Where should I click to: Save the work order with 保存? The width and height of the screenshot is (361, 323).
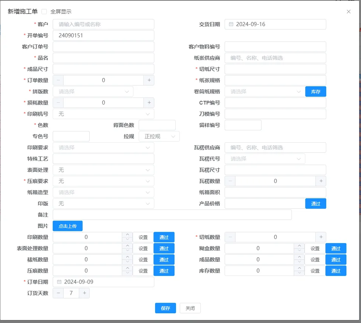[166, 308]
